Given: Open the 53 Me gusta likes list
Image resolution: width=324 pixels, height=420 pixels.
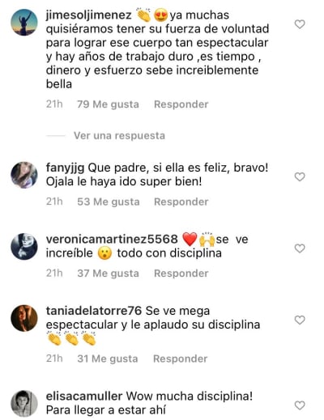Looking at the screenshot, I should [109, 202].
